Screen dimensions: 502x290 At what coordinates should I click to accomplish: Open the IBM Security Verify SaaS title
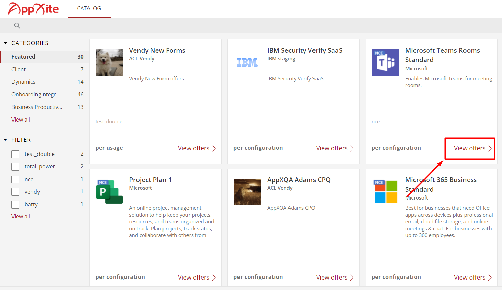pos(305,50)
